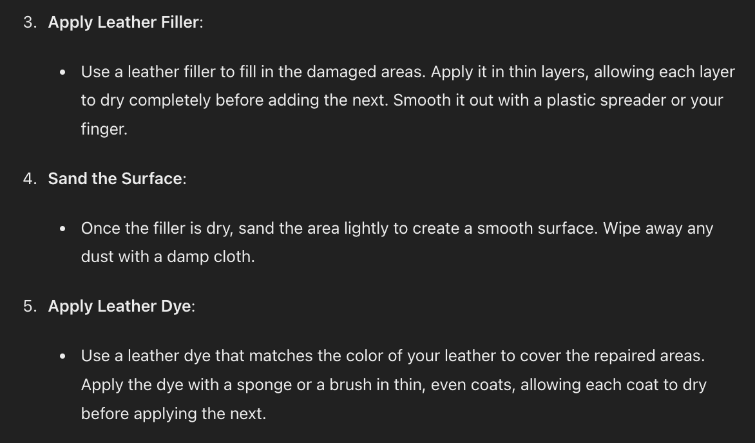The width and height of the screenshot is (755, 443).
Task: Click the word "finger" in step 3
Action: [x=102, y=129]
